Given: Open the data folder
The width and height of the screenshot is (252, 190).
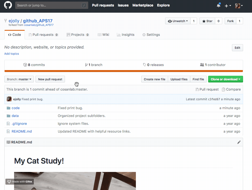Looking at the screenshot, I should [x=15, y=116].
